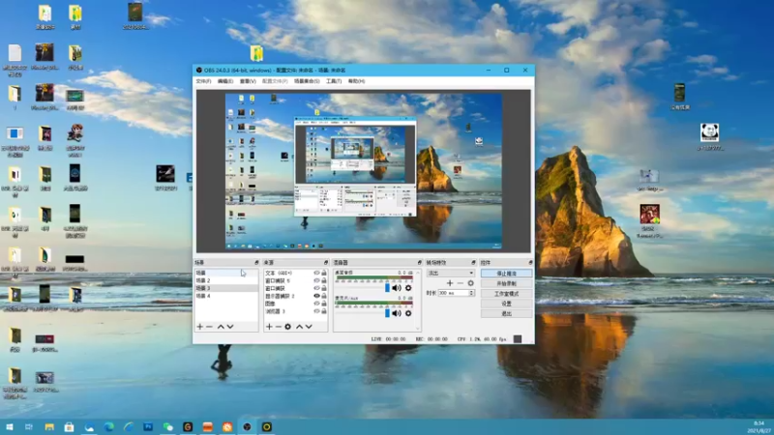774x435 pixels.
Task: Hide the 浏览器 3 source
Action: (316, 311)
